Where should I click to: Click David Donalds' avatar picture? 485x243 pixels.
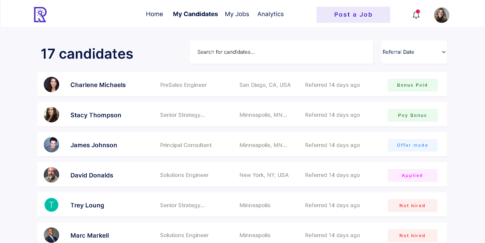[51, 175]
